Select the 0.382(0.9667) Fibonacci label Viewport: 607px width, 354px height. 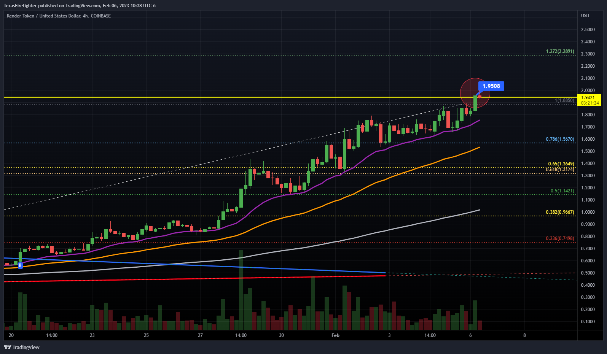560,212
